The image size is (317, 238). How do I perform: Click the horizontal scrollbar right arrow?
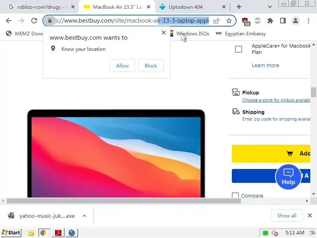(x=307, y=201)
